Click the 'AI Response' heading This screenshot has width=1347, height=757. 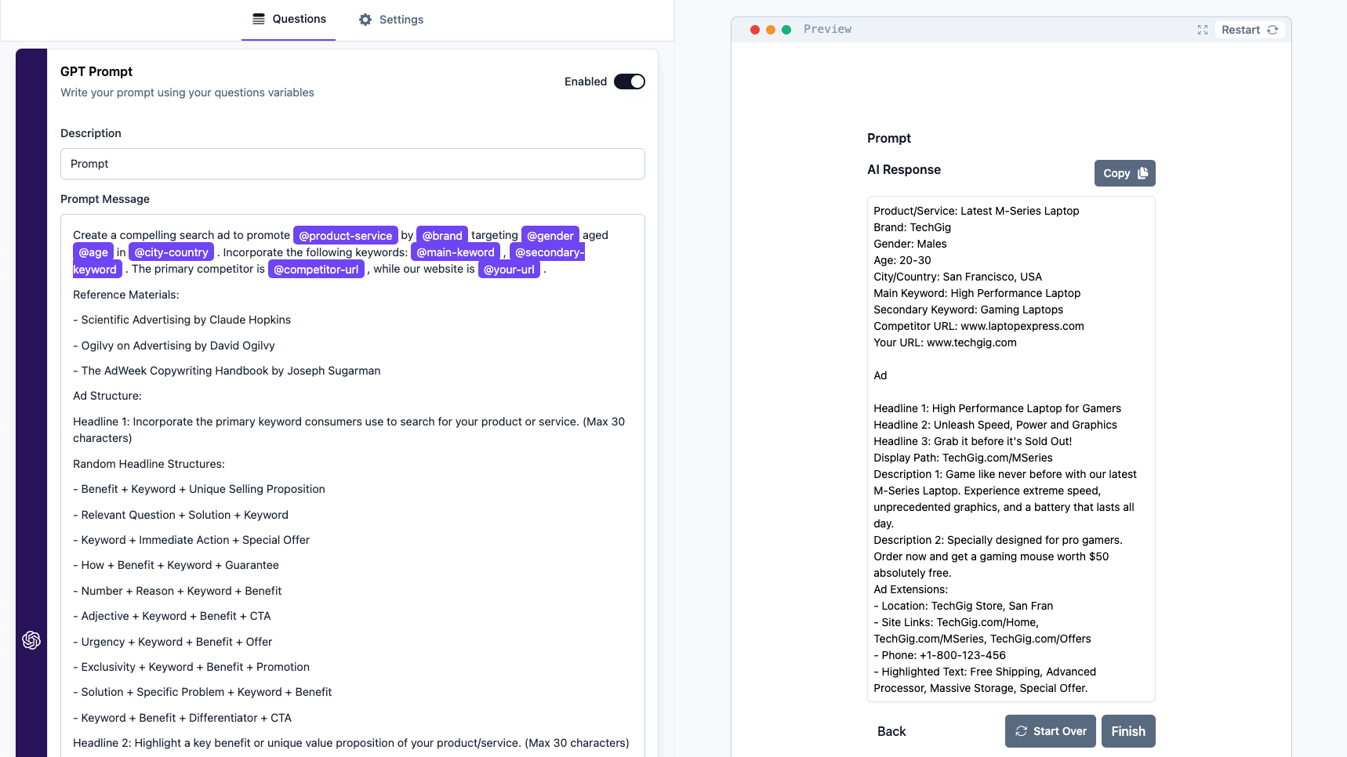tap(904, 169)
